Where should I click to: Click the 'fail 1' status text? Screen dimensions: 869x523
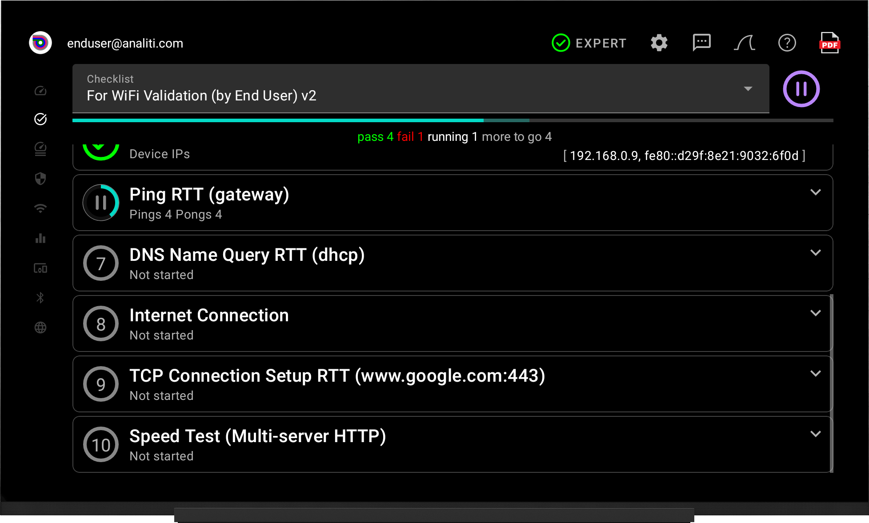coord(410,137)
